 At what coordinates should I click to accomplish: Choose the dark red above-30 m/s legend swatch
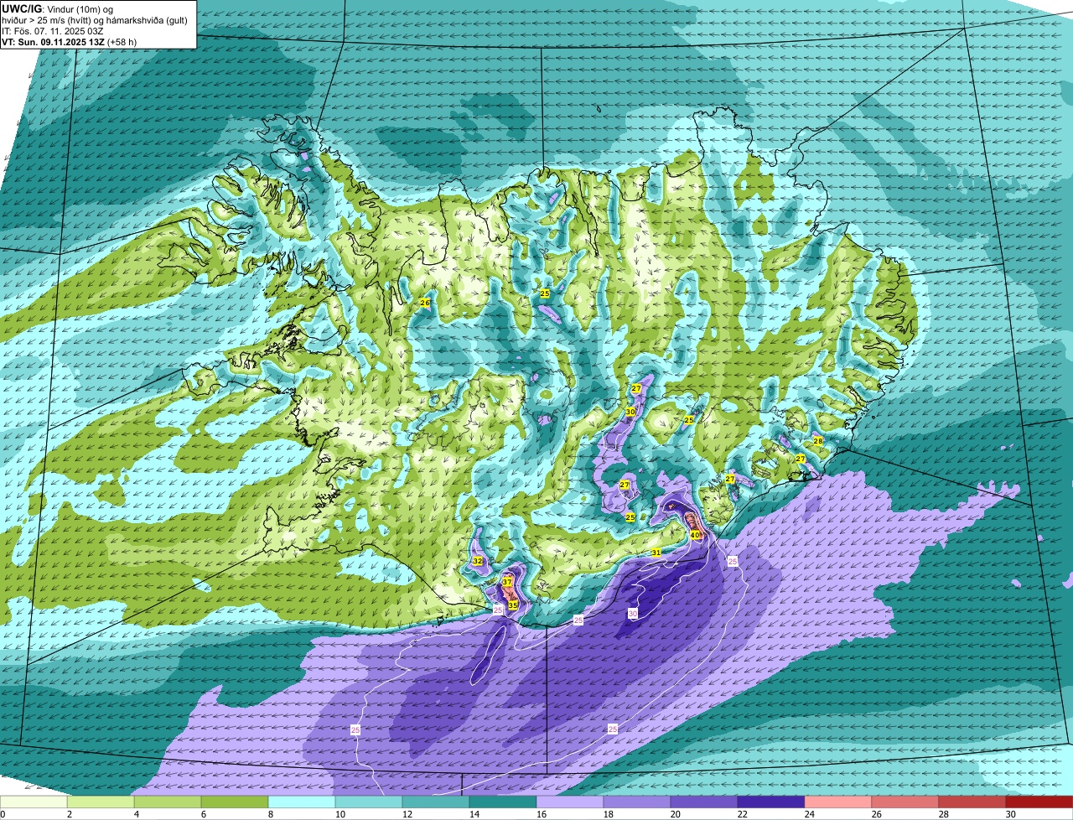click(x=1039, y=802)
